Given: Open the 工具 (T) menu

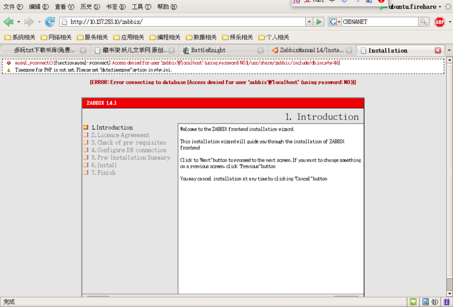Looking at the screenshot, I should pos(141,7).
